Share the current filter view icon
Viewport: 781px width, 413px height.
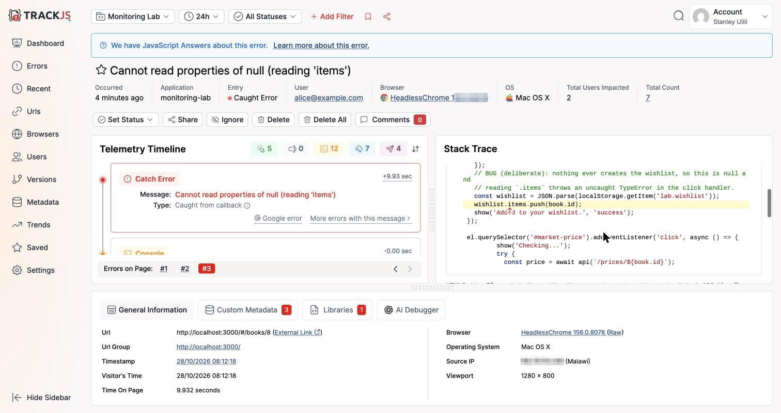(x=387, y=16)
